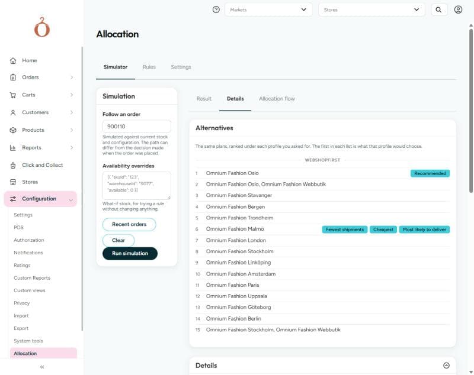This screenshot has width=474, height=375.
Task: Select the Omnium Fashion Stavanger row
Action: point(322,196)
